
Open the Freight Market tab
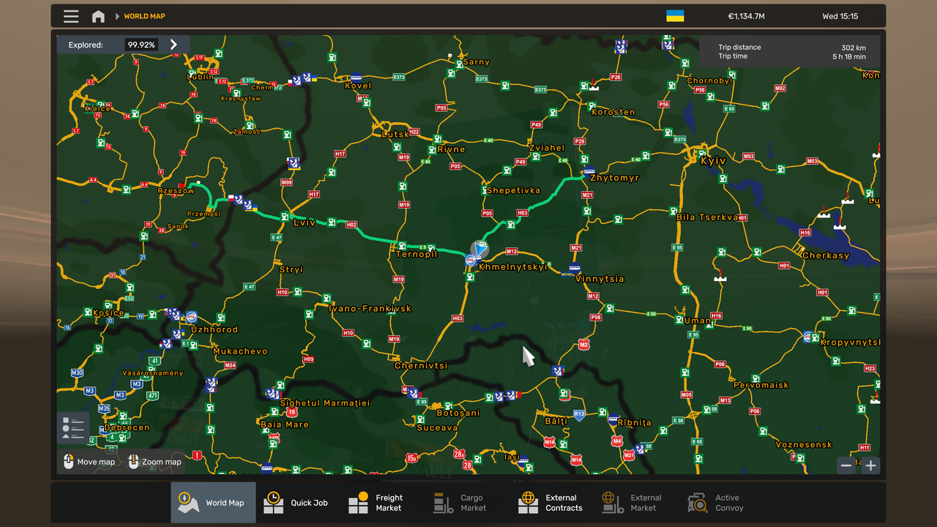[384, 503]
